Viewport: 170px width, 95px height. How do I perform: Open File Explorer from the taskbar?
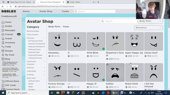(58, 93)
